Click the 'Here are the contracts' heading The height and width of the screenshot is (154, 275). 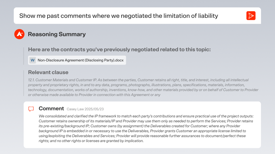pyautogui.click(x=119, y=50)
